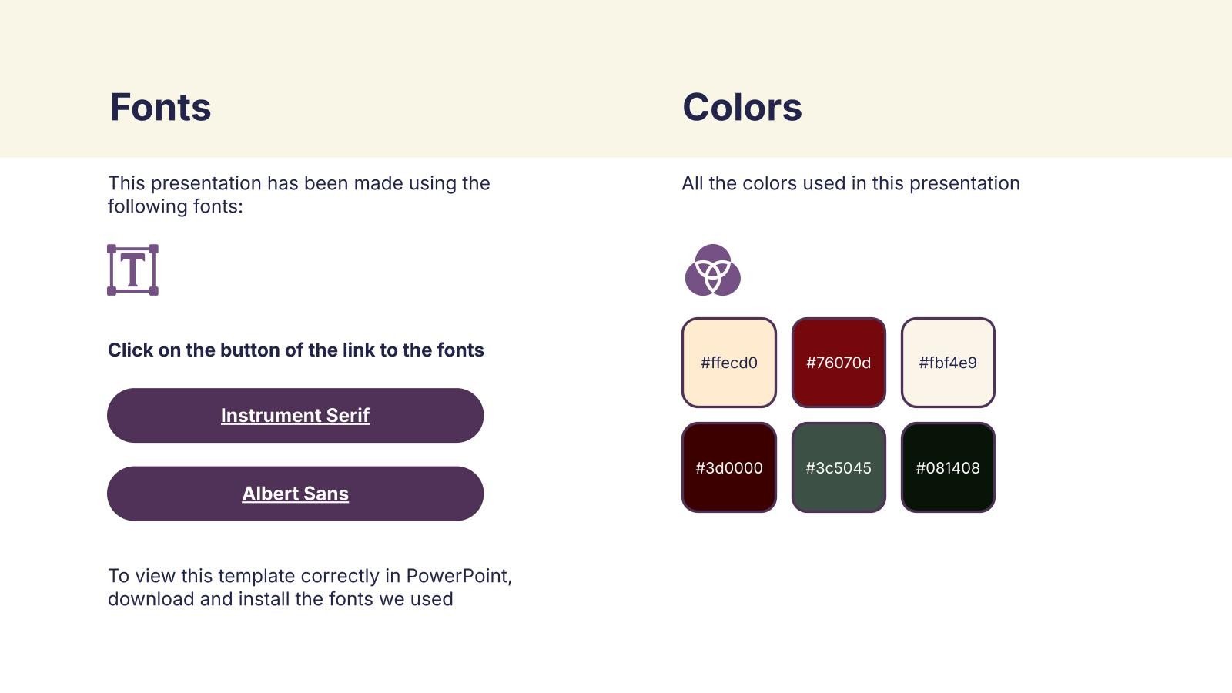Image resolution: width=1232 pixels, height=693 pixels.
Task: Click the "download and install the fonts" line
Action: [280, 599]
